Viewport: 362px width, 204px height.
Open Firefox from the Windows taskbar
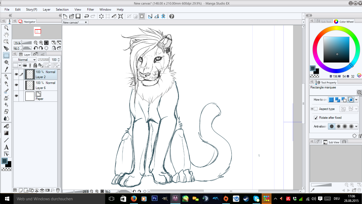click(x=134, y=198)
